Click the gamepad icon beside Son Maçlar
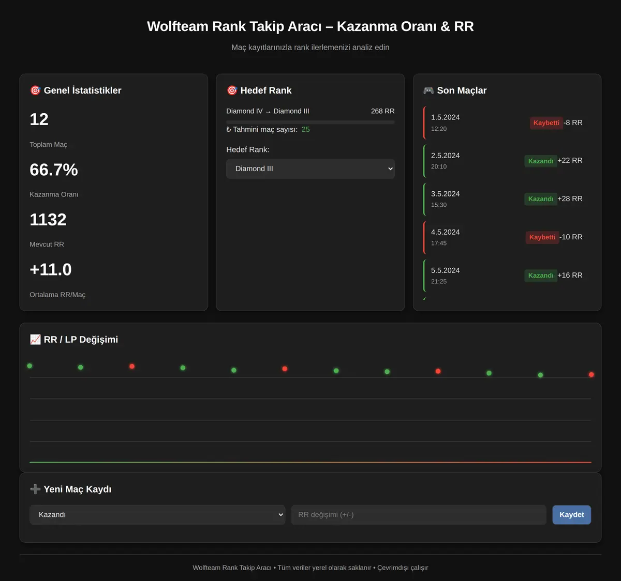 pos(428,90)
